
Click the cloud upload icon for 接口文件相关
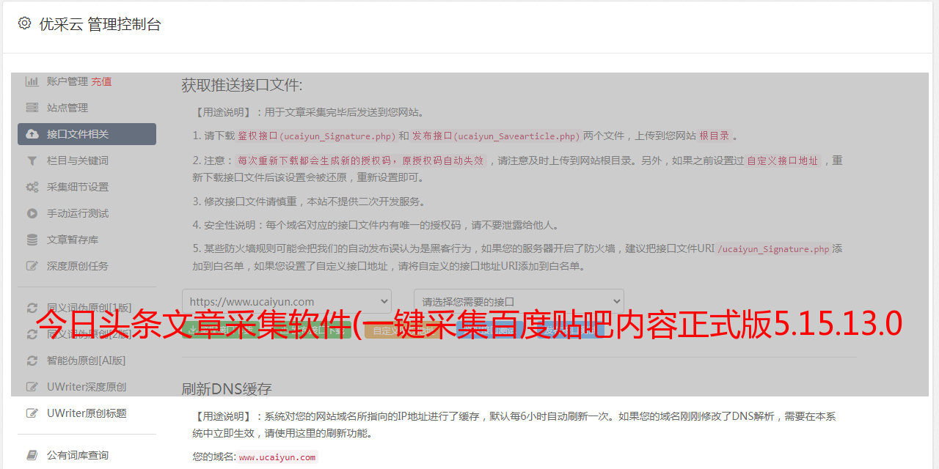[x=32, y=134]
